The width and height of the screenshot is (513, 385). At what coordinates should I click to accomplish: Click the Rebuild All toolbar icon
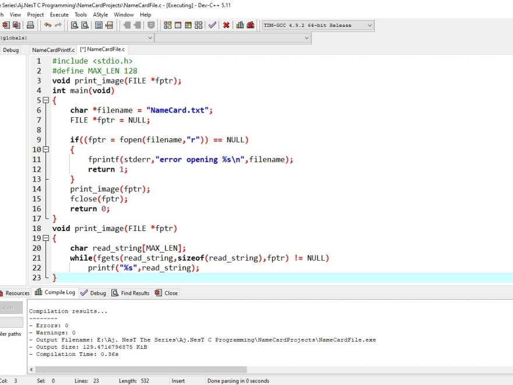point(199,25)
